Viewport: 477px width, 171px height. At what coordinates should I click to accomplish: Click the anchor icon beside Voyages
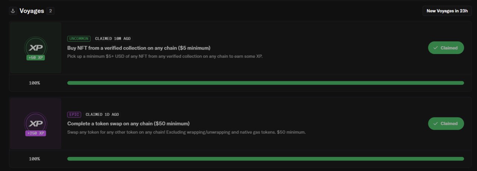[13, 11]
